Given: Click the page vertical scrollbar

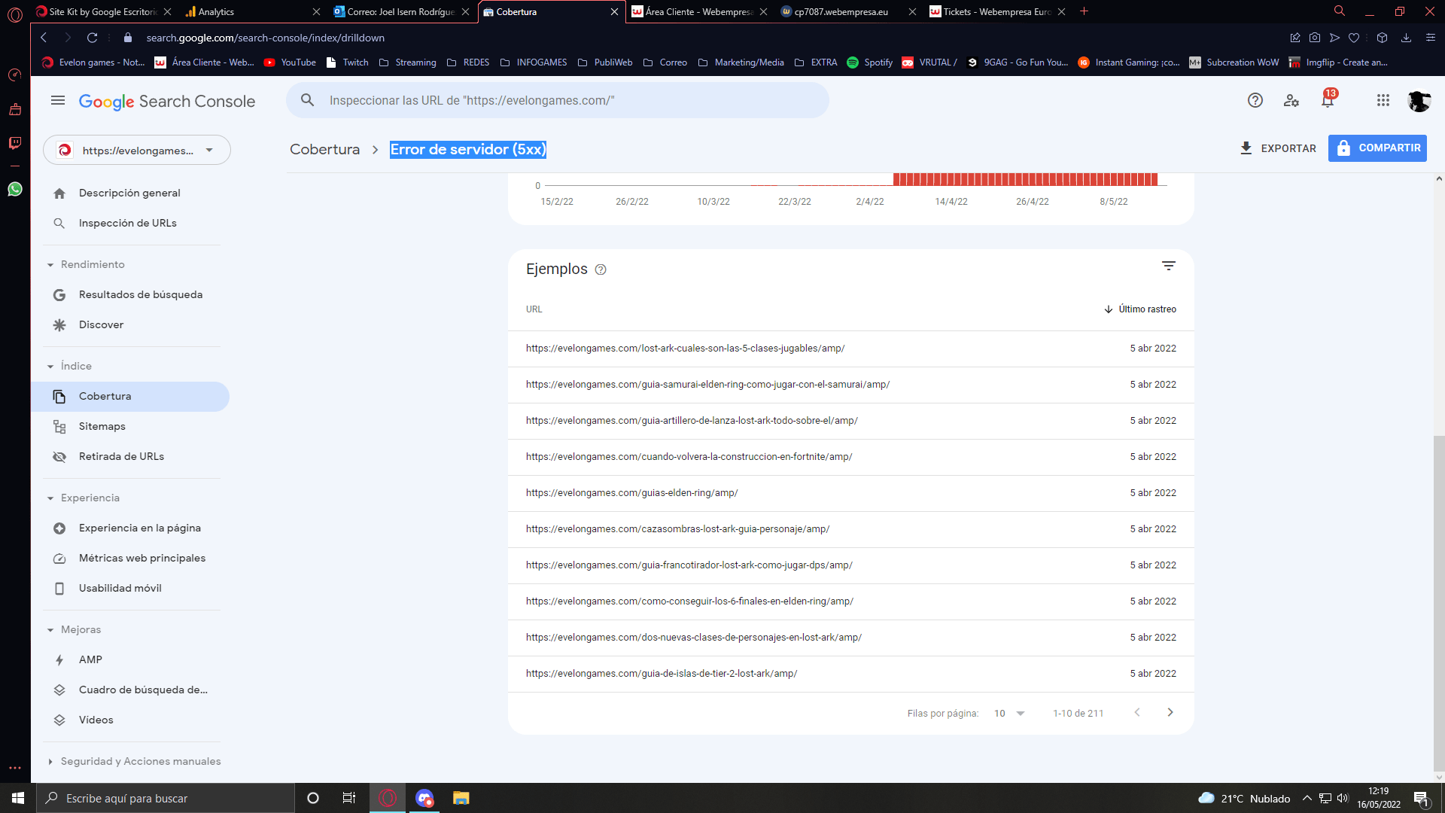Looking at the screenshot, I should click(1439, 602).
